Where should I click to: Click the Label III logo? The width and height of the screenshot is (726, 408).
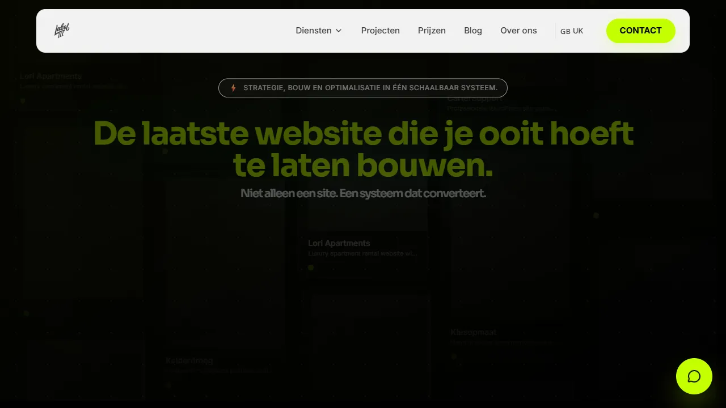[x=61, y=31]
